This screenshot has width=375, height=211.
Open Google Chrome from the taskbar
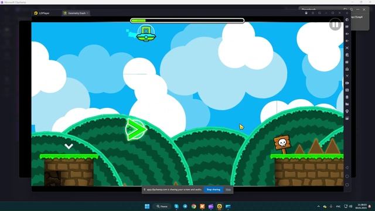[194, 206]
